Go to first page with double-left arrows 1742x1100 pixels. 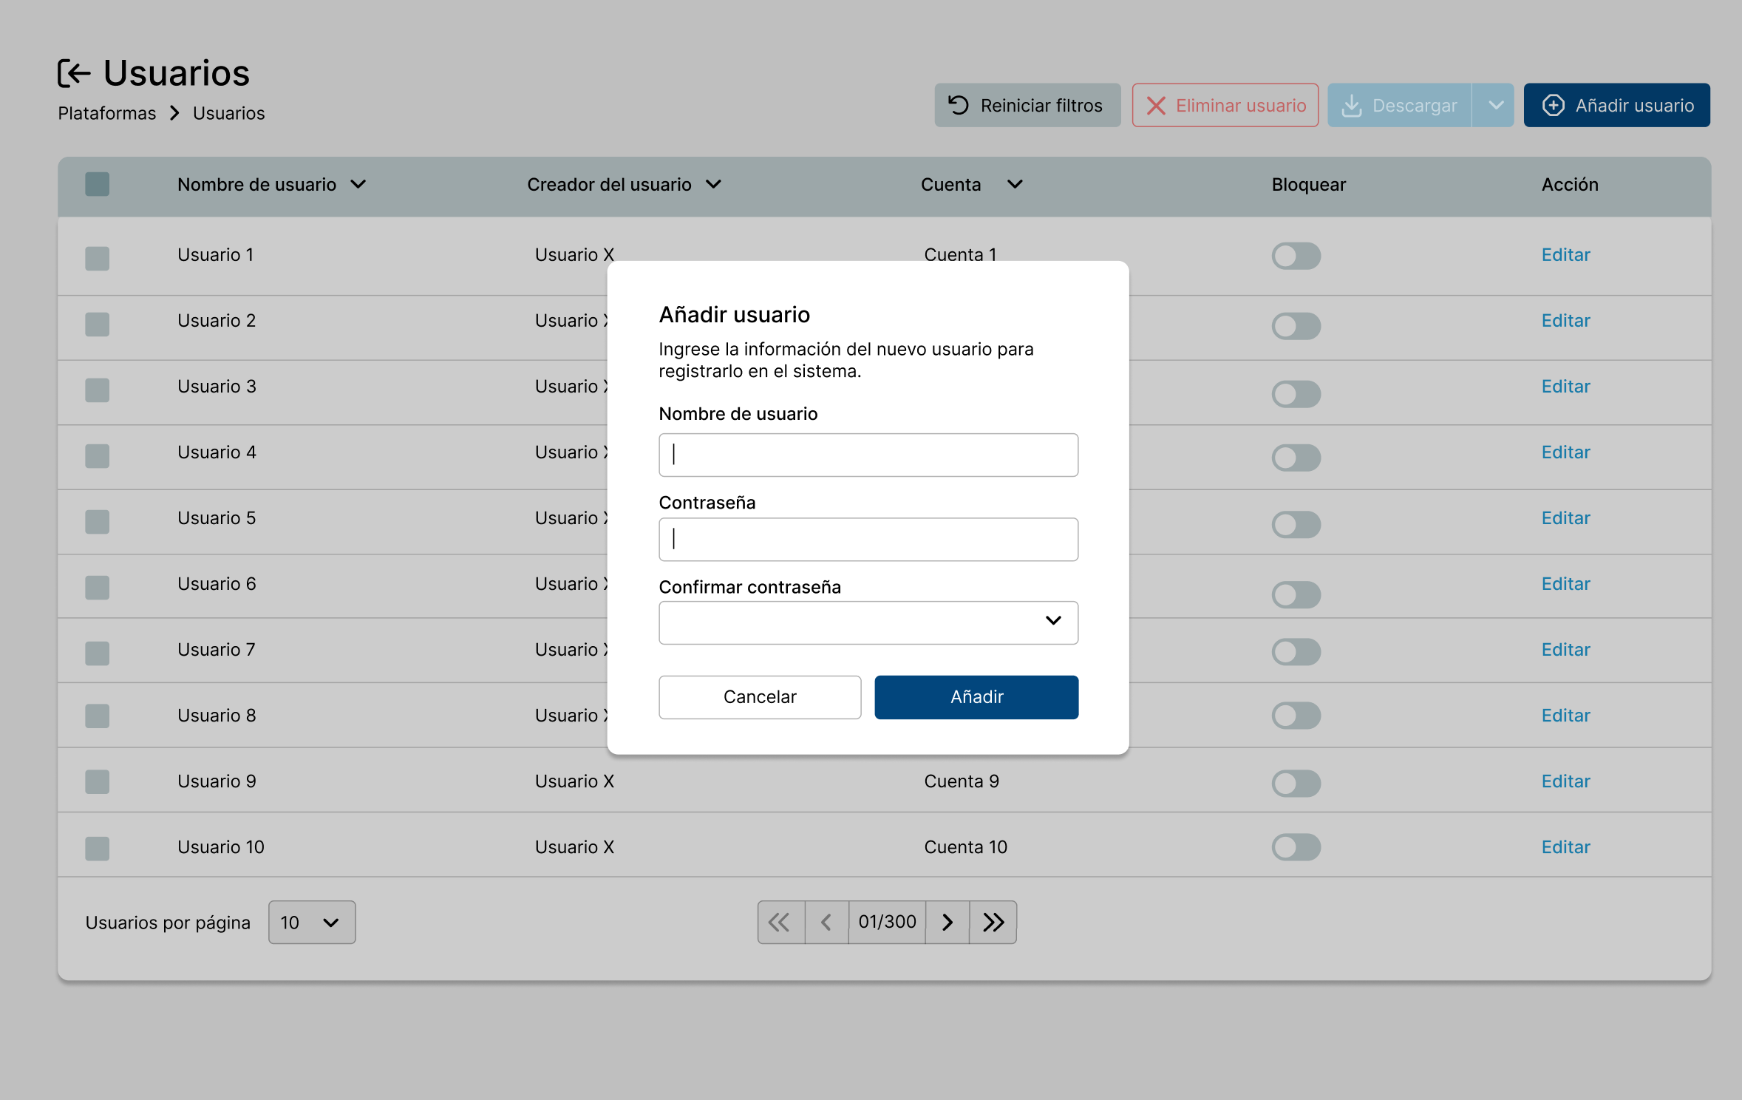point(780,922)
